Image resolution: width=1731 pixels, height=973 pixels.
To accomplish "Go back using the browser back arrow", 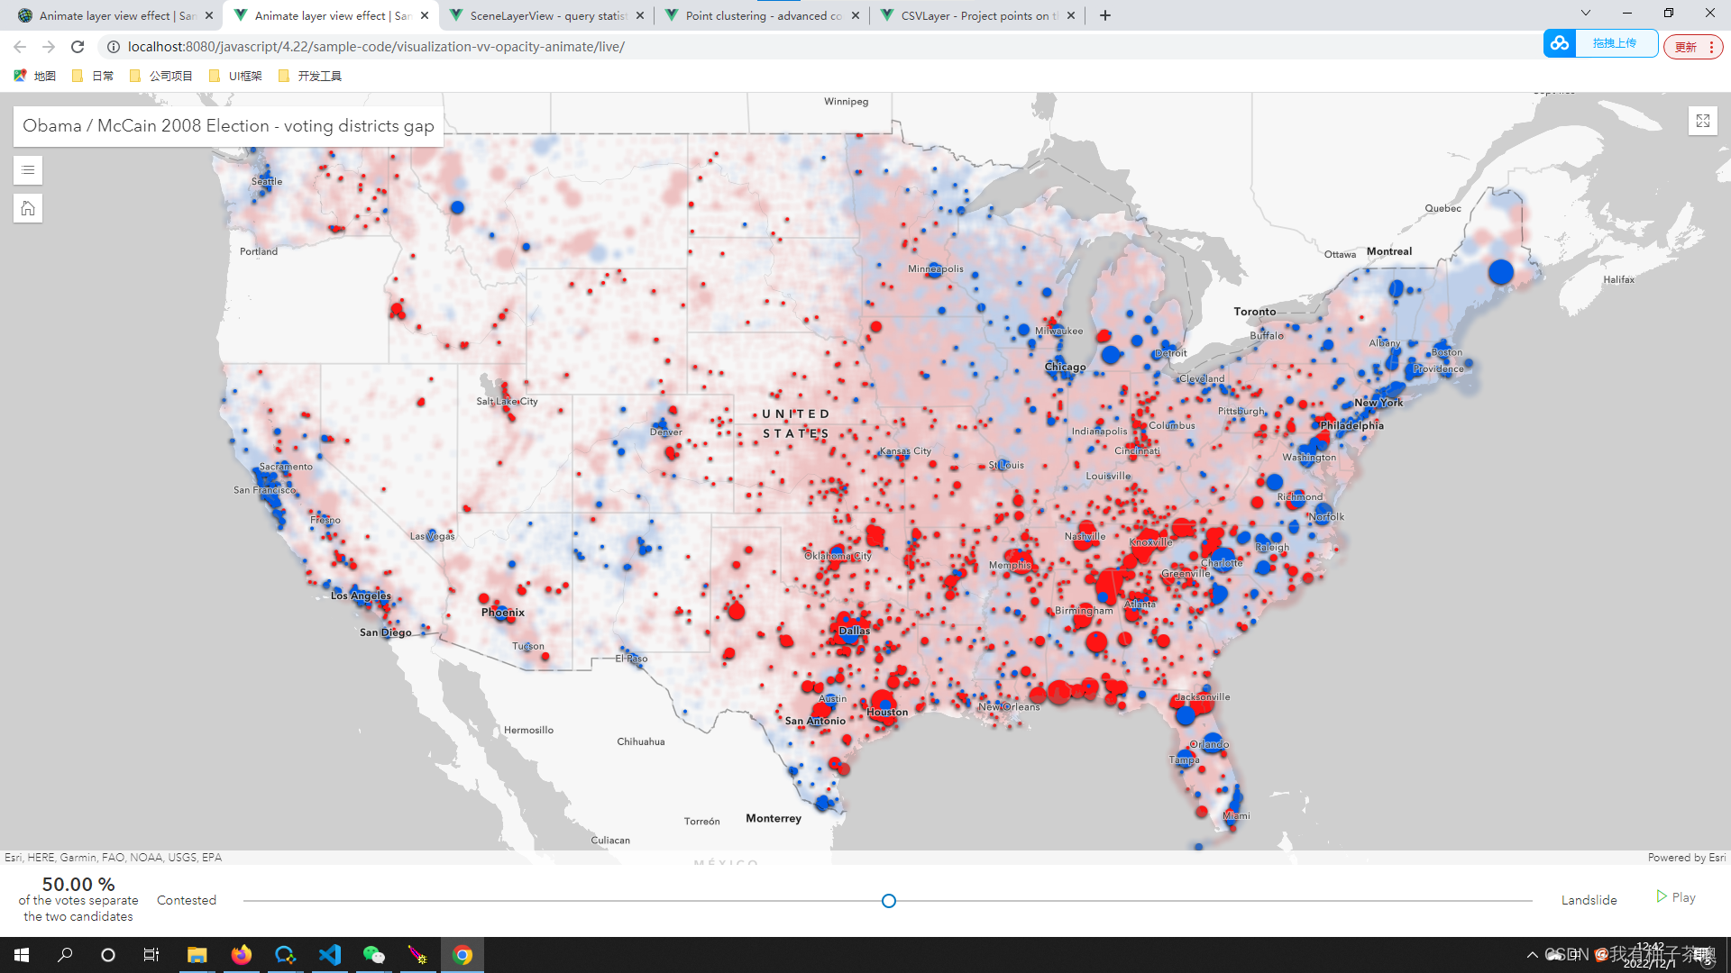I will point(19,46).
